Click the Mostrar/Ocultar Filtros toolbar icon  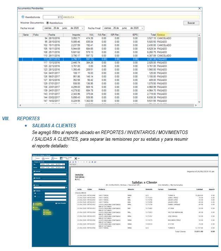click(61, 158)
